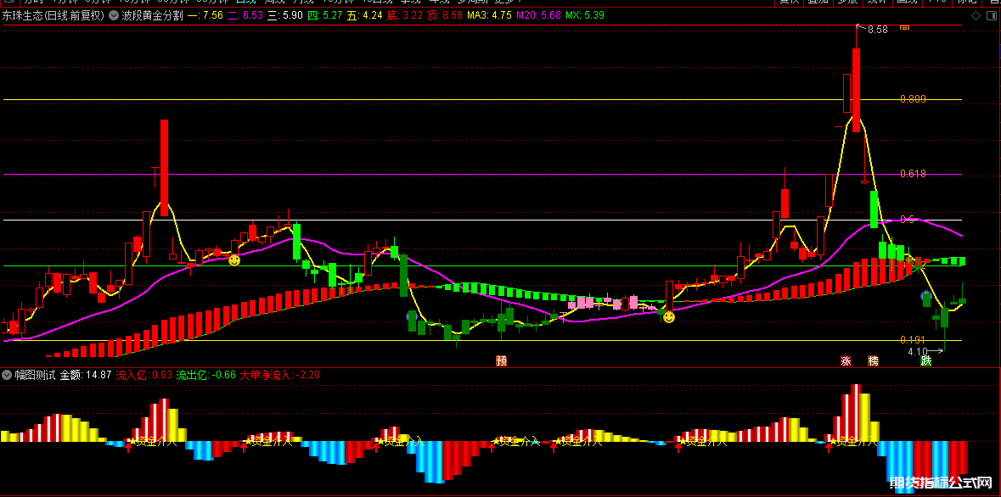
Task: Click the 一: 7.56 indicator value
Action: (x=205, y=15)
